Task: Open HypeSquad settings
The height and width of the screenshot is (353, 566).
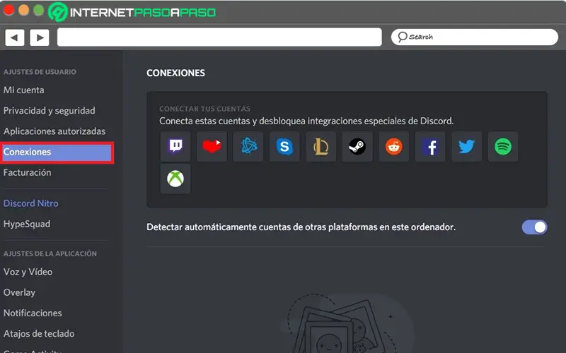Action: [x=27, y=224]
